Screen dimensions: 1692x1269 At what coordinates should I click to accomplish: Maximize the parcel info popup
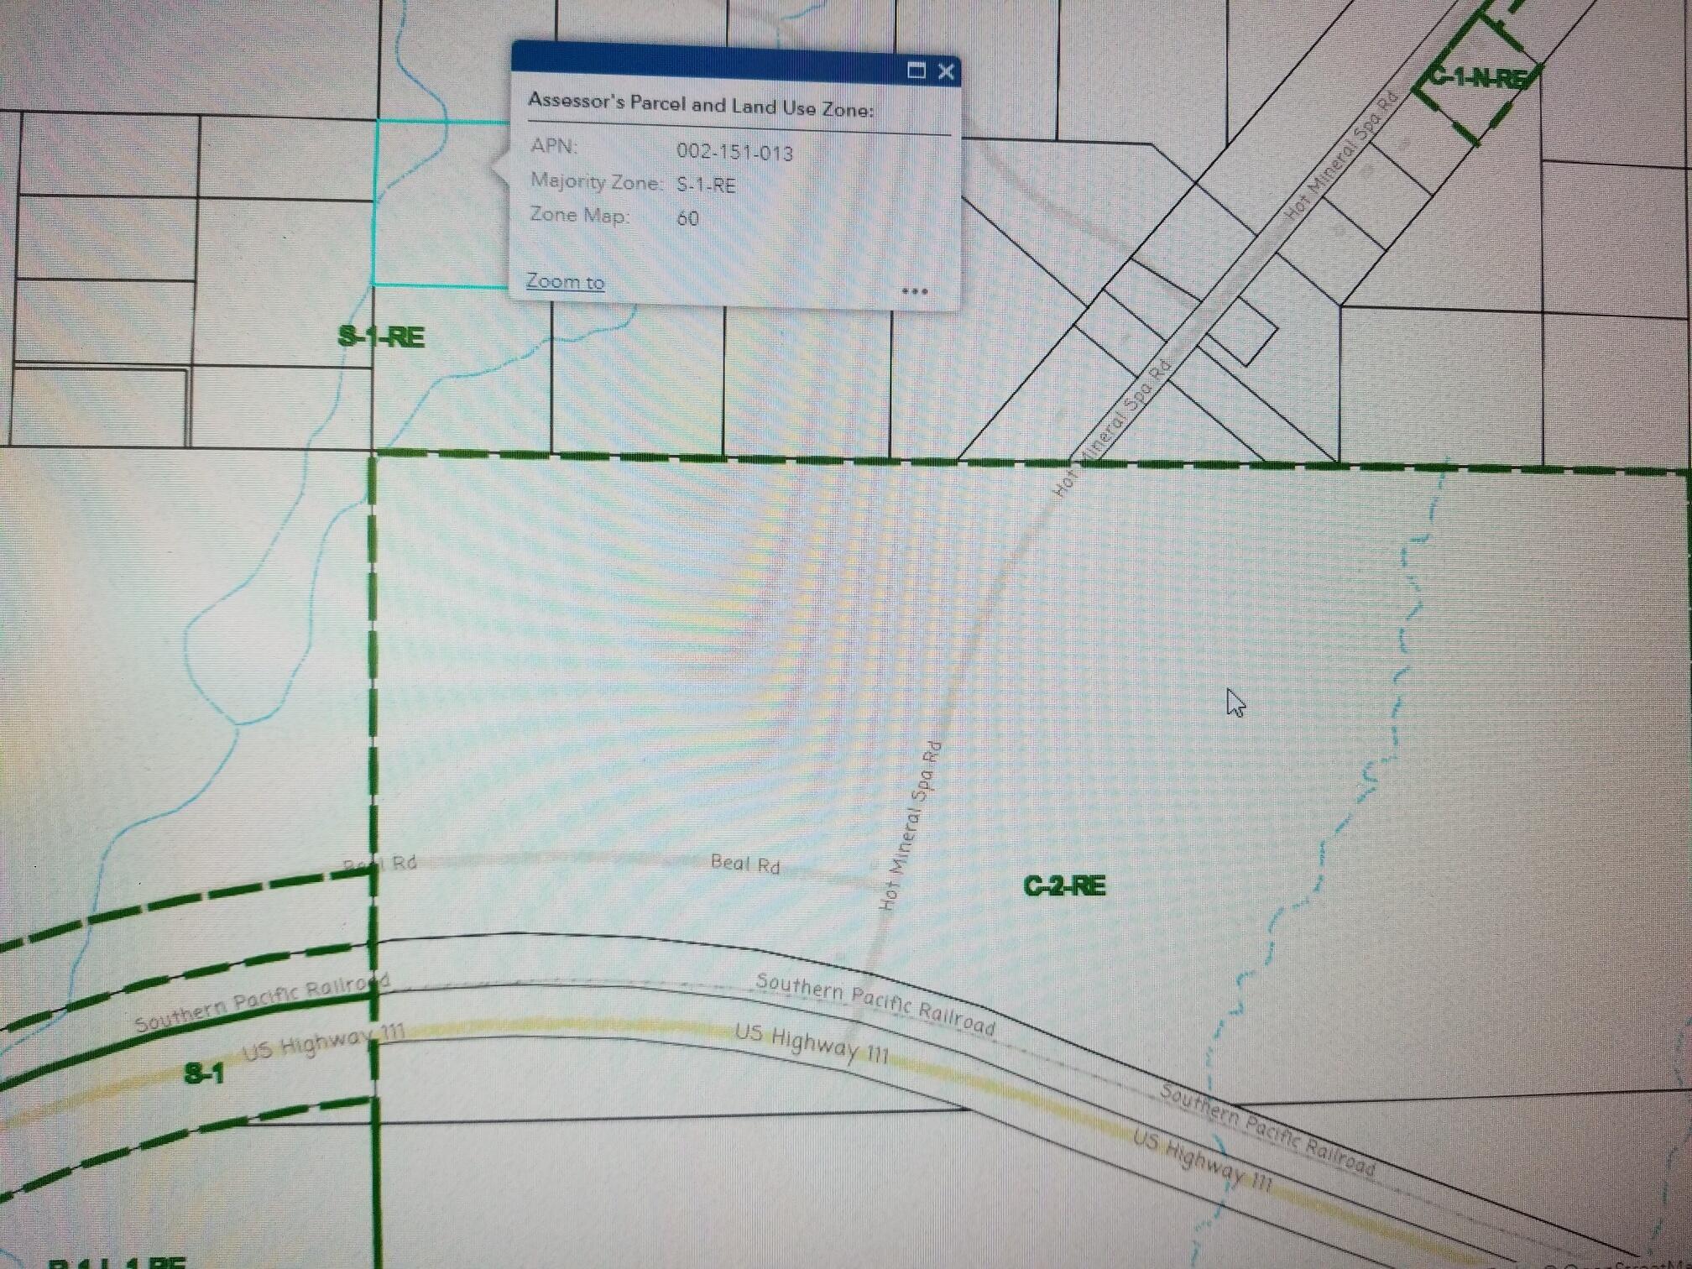[x=916, y=70]
